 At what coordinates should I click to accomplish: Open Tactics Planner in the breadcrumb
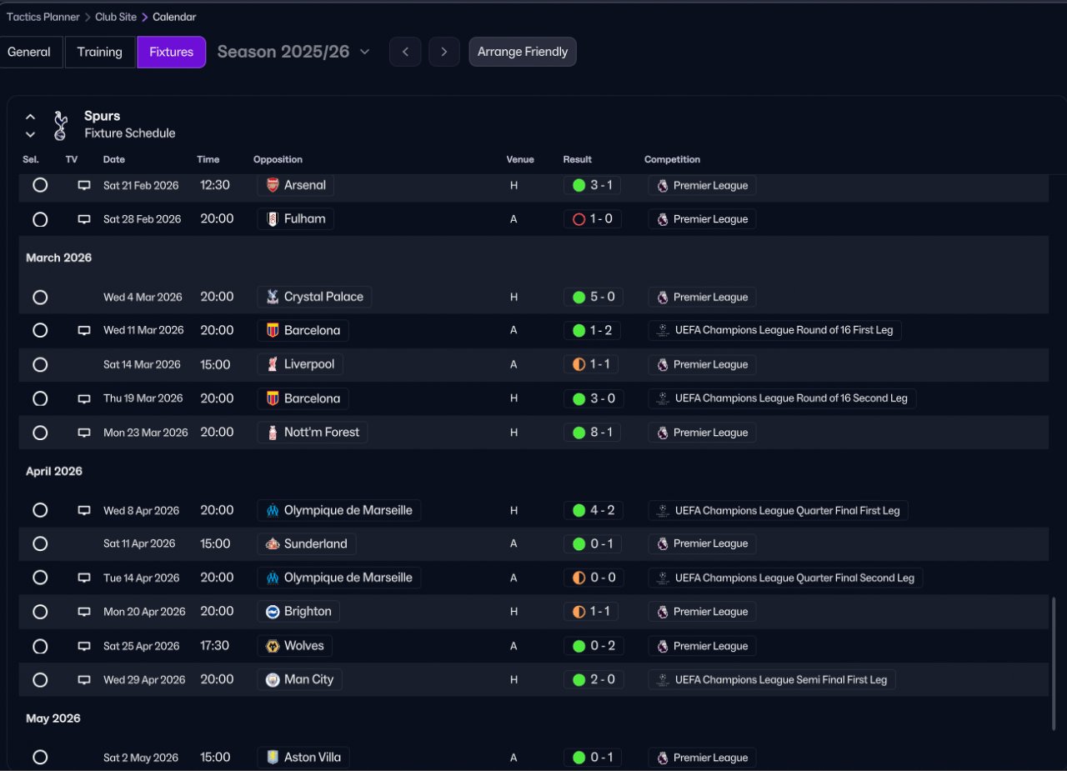pyautogui.click(x=43, y=17)
